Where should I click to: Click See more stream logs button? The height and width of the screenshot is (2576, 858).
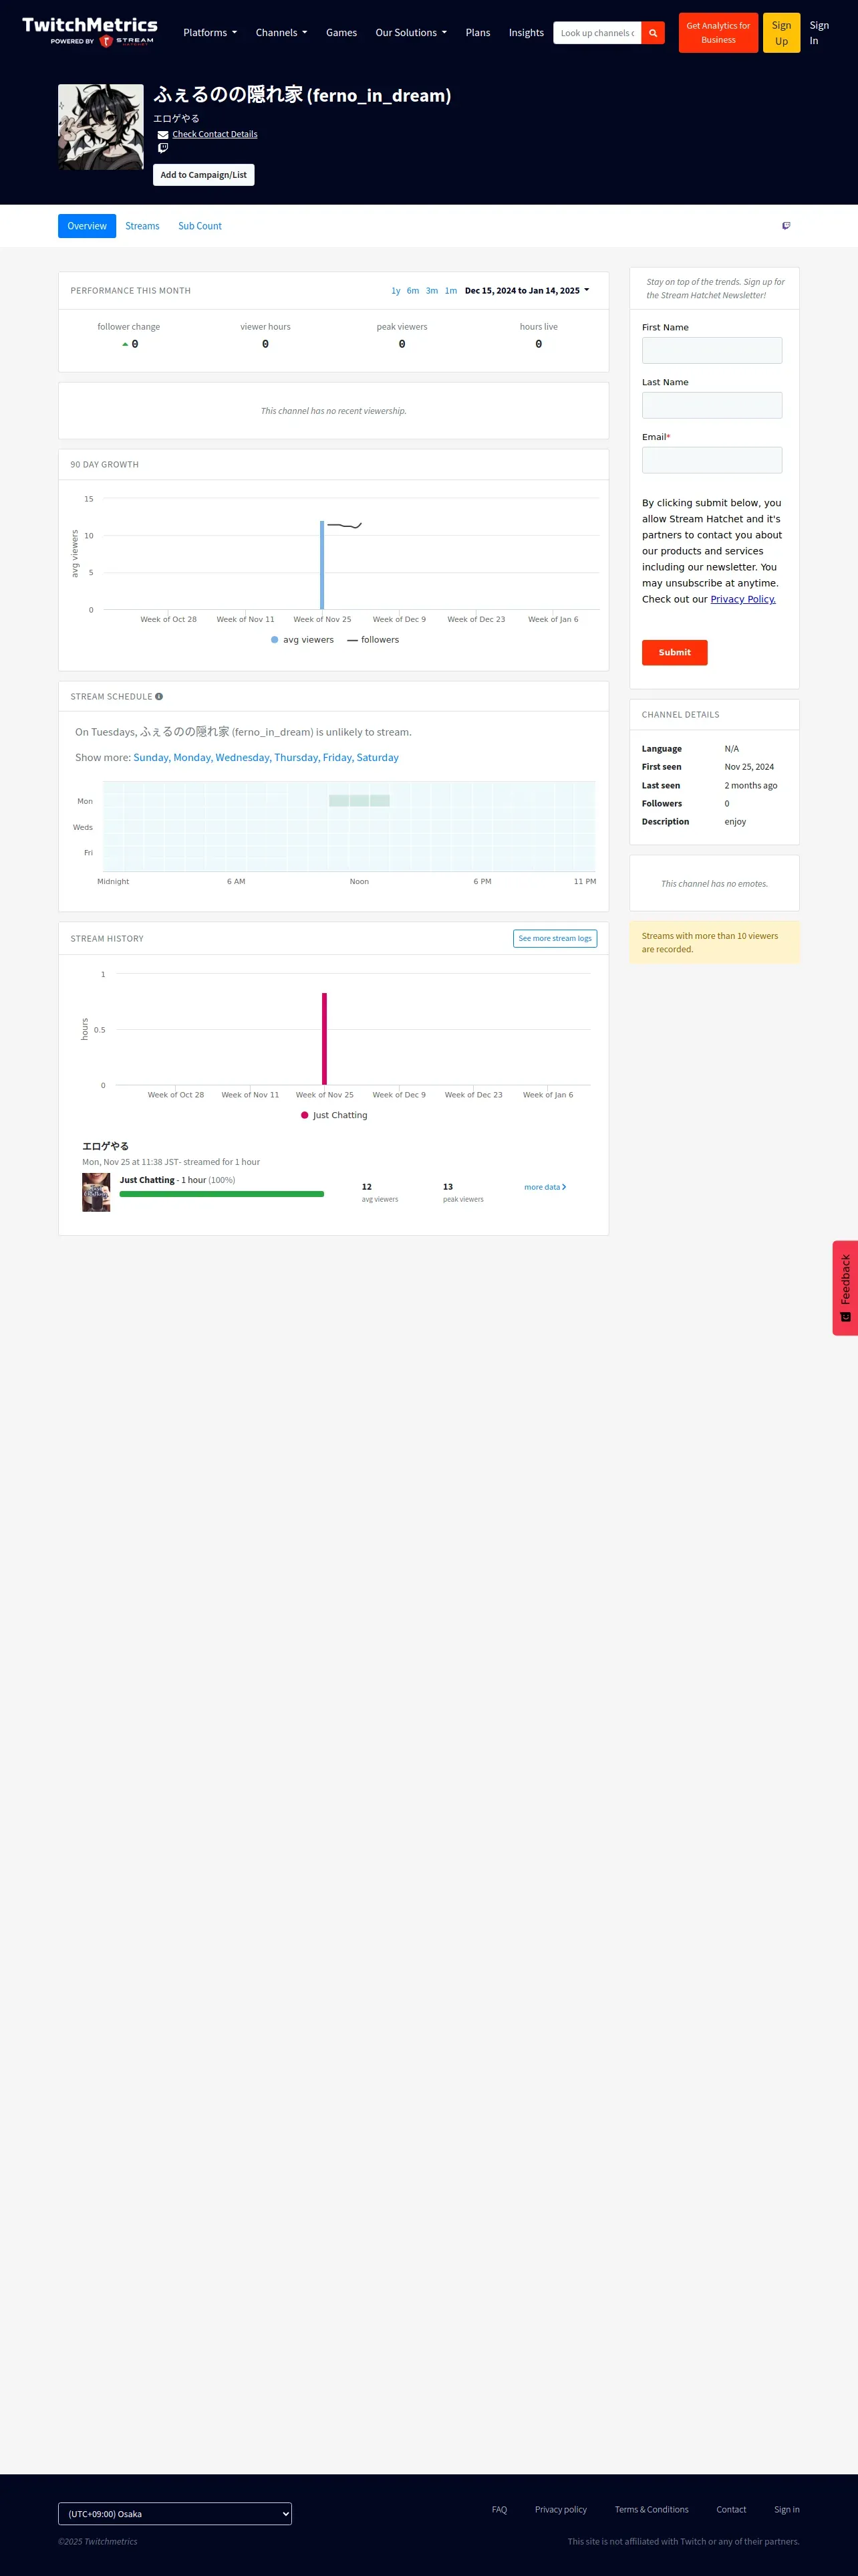coord(555,939)
